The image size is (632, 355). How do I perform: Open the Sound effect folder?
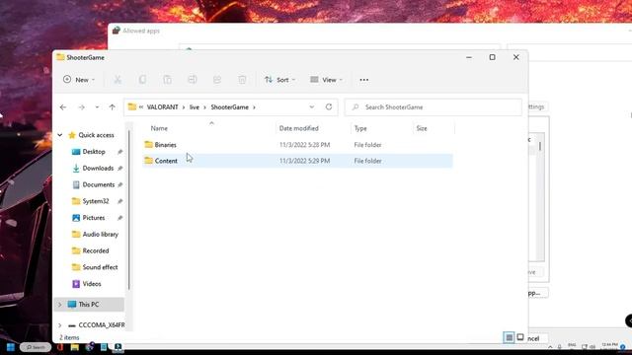tap(100, 267)
